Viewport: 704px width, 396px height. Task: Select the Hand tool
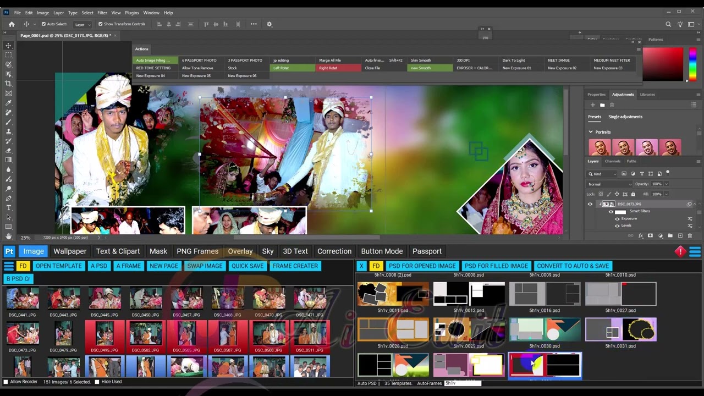pyautogui.click(x=8, y=237)
